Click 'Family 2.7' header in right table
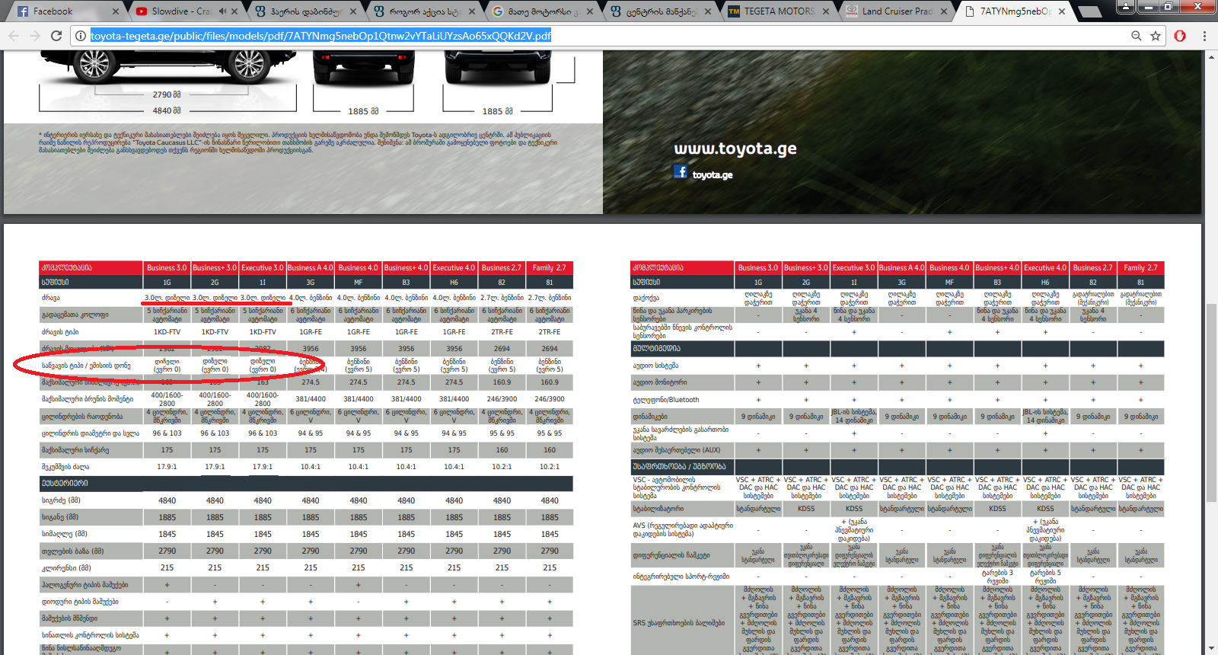 pyautogui.click(x=1140, y=268)
